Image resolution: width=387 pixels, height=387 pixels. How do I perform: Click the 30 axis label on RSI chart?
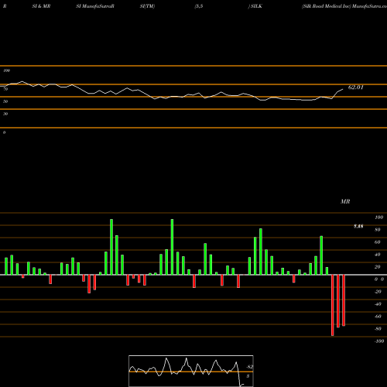[x=5, y=114]
